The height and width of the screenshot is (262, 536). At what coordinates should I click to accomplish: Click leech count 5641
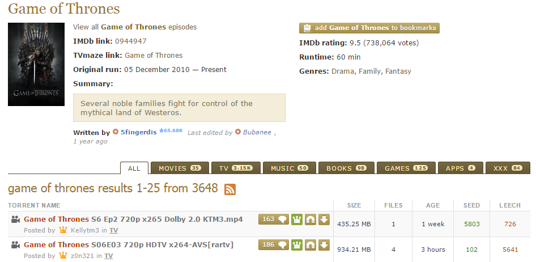point(510,250)
